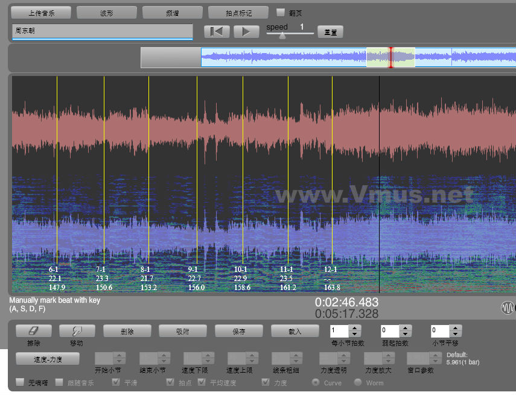Click the 载入 load button
Image resolution: width=516 pixels, height=395 pixels.
coord(295,331)
